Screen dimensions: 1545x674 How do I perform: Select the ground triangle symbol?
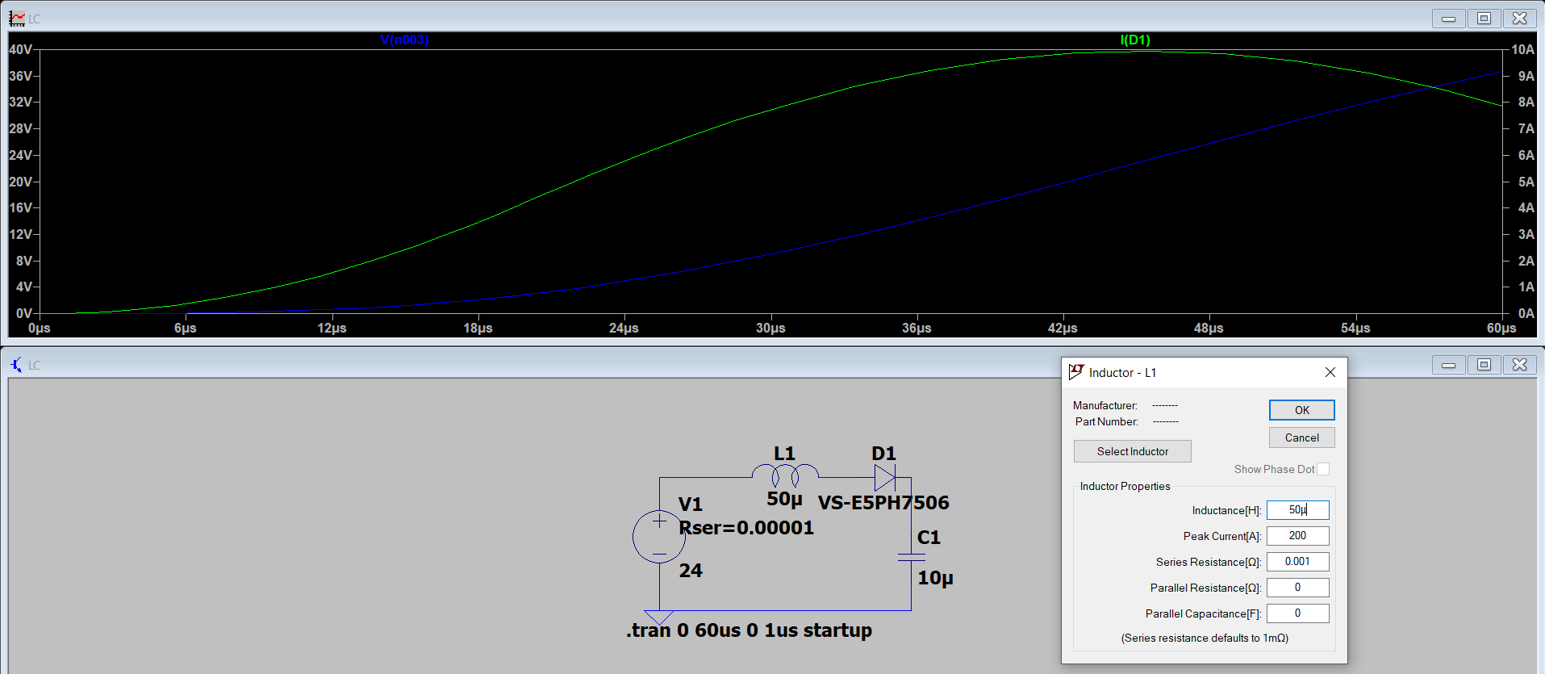click(x=659, y=617)
